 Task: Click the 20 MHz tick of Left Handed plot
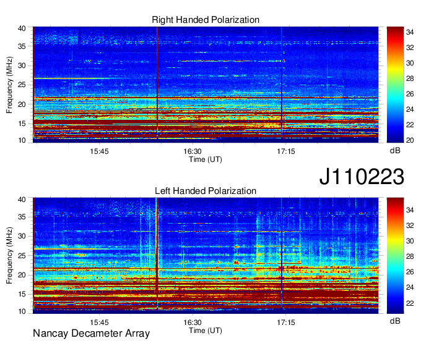pos(22,275)
